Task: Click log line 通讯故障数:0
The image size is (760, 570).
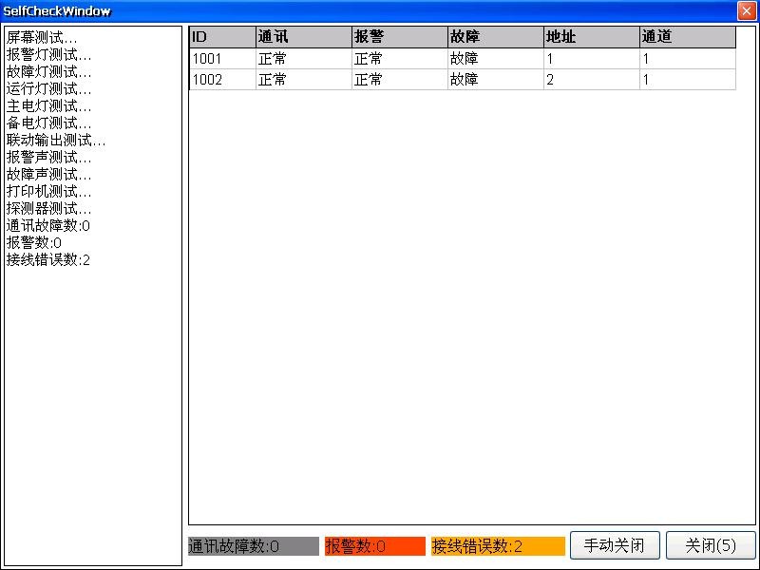Action: (x=48, y=225)
